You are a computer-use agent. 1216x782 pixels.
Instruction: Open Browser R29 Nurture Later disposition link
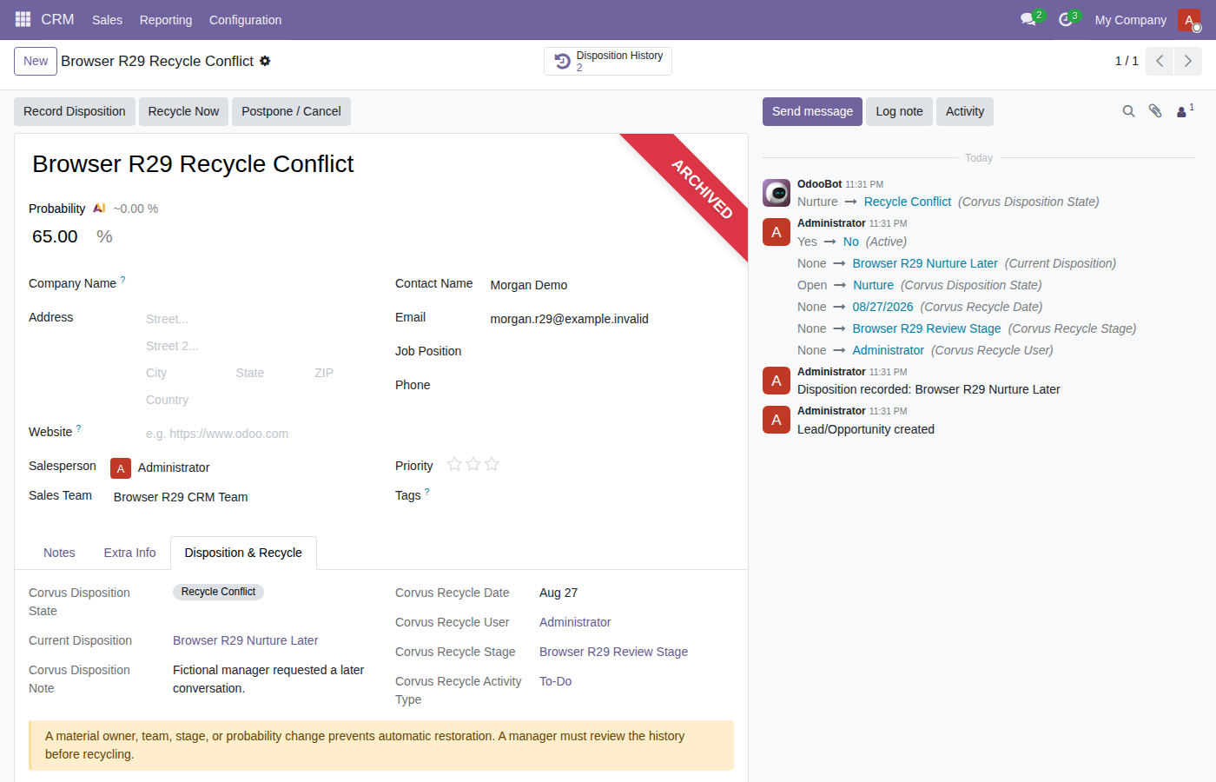[x=245, y=640]
